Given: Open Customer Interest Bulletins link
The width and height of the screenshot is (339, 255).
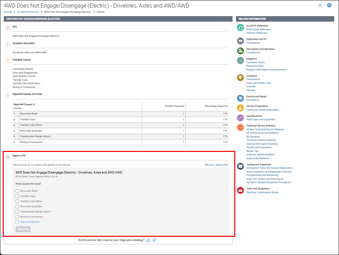Looking at the screenshot, I should [261, 140].
